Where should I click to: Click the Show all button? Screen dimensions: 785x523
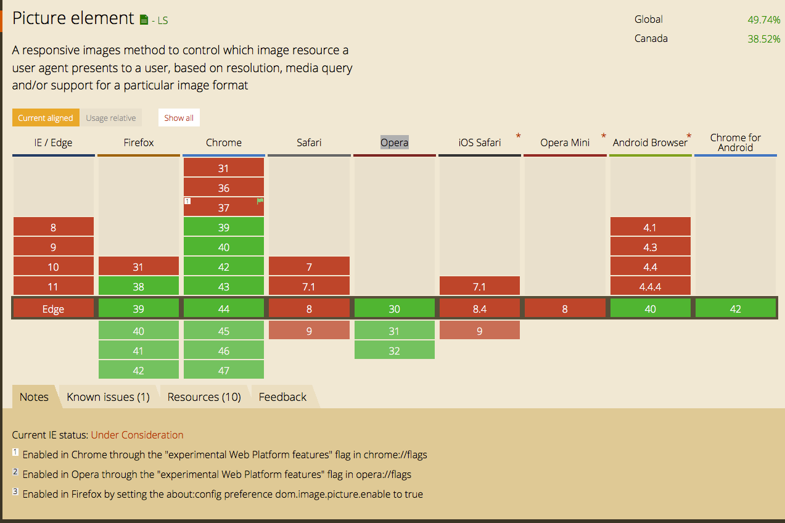click(179, 118)
